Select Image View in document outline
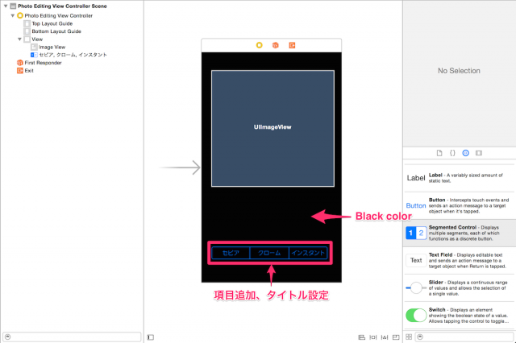 click(52, 47)
